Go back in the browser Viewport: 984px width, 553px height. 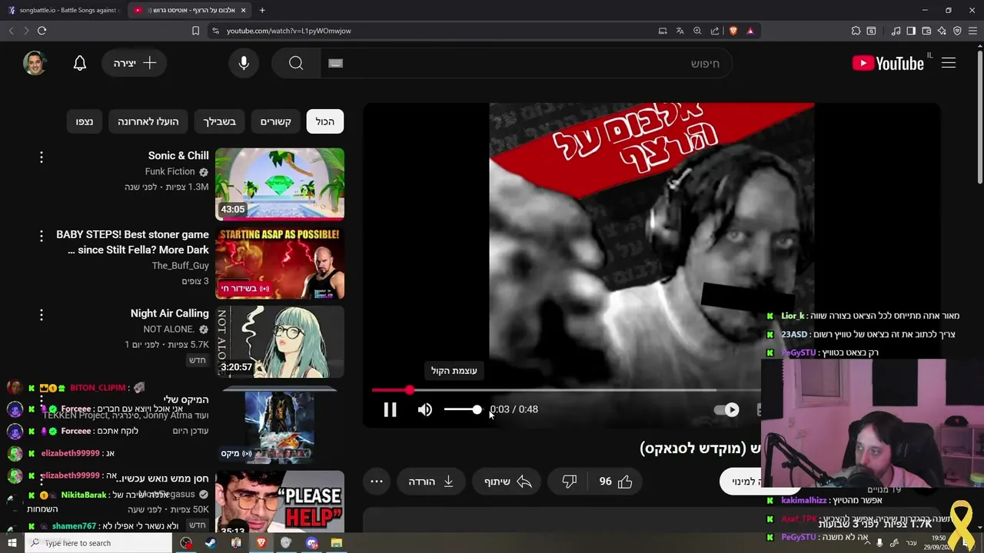tap(11, 31)
